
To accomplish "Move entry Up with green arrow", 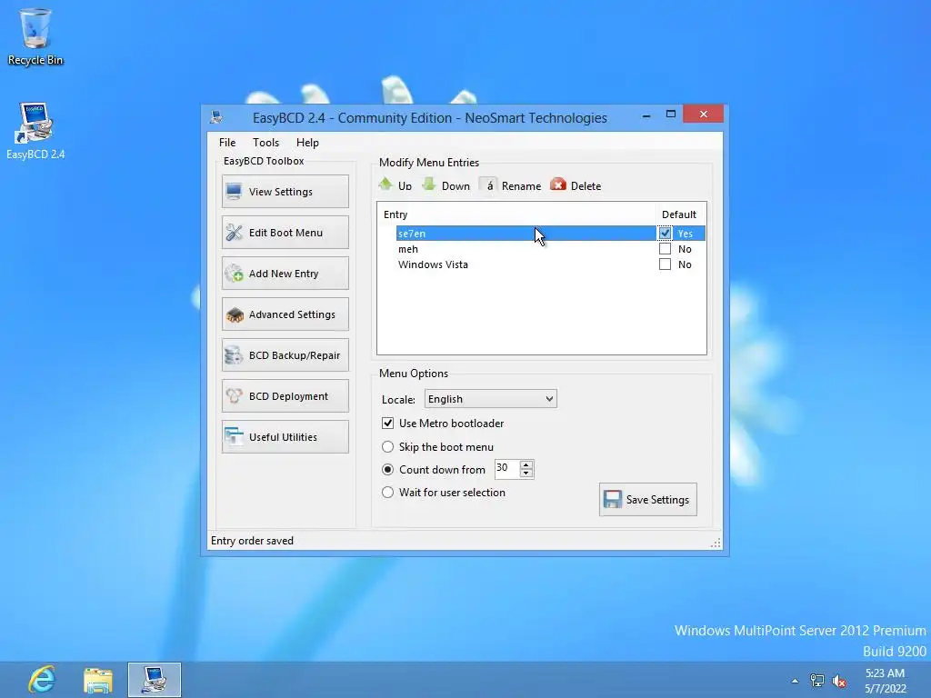I will (x=395, y=185).
